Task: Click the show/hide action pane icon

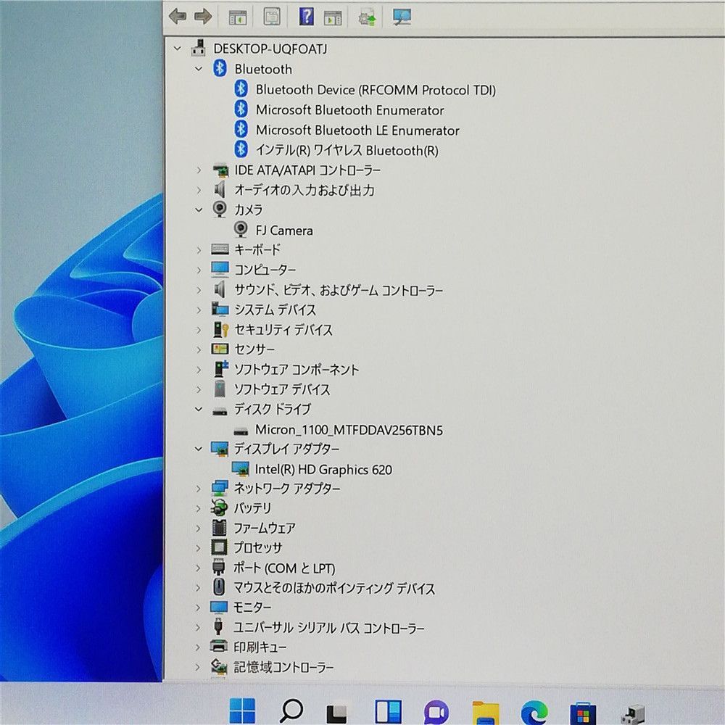Action: 333,17
